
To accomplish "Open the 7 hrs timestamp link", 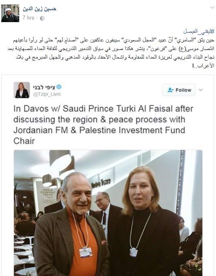I will pos(28,18).
